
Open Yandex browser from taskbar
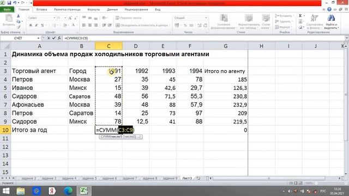[x=52, y=191]
